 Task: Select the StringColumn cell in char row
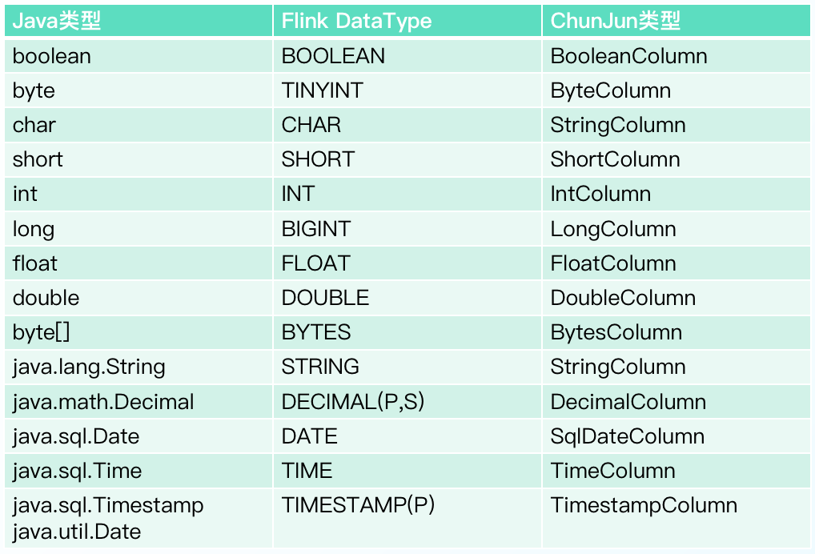tap(618, 126)
